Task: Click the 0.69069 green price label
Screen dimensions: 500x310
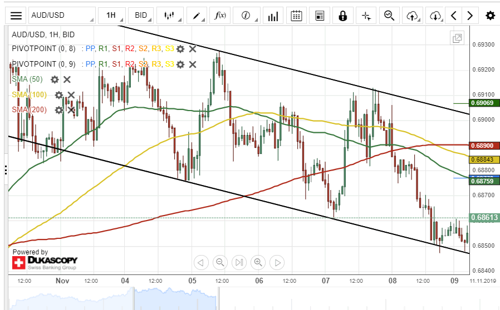Action: [x=484, y=103]
